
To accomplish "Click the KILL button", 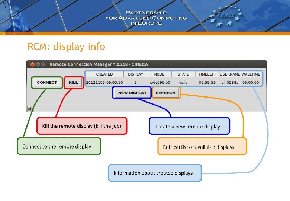I will [x=73, y=83].
